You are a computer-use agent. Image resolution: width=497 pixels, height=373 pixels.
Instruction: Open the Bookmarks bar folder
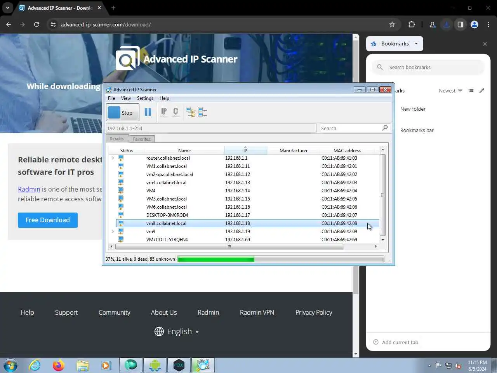(x=417, y=131)
